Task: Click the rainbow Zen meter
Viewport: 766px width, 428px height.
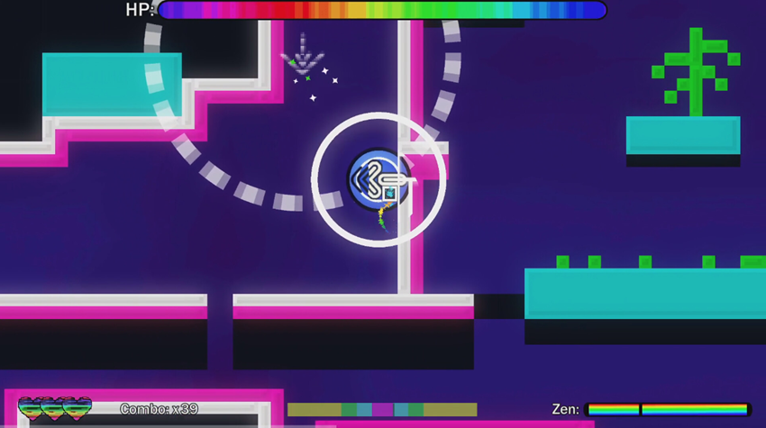Action: (667, 409)
